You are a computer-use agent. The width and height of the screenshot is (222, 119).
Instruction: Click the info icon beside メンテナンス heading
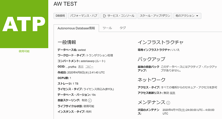[x=168, y=103]
